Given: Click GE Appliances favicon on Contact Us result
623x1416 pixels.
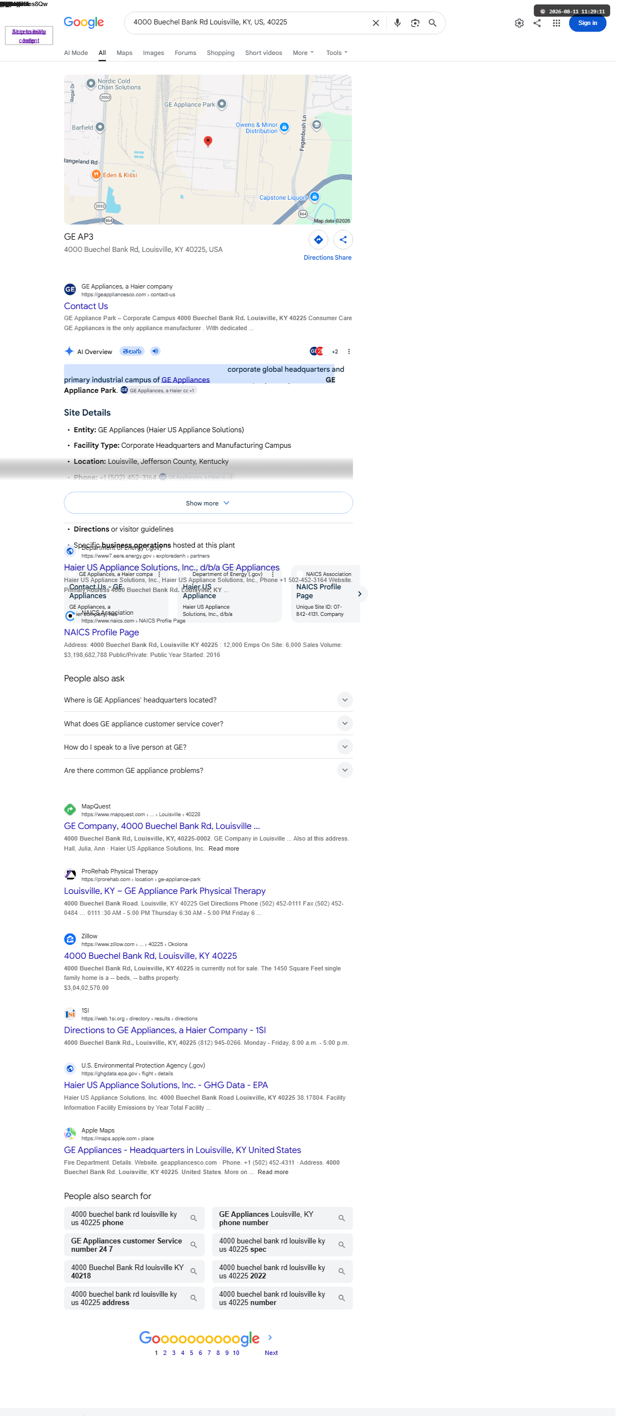Looking at the screenshot, I should [70, 289].
